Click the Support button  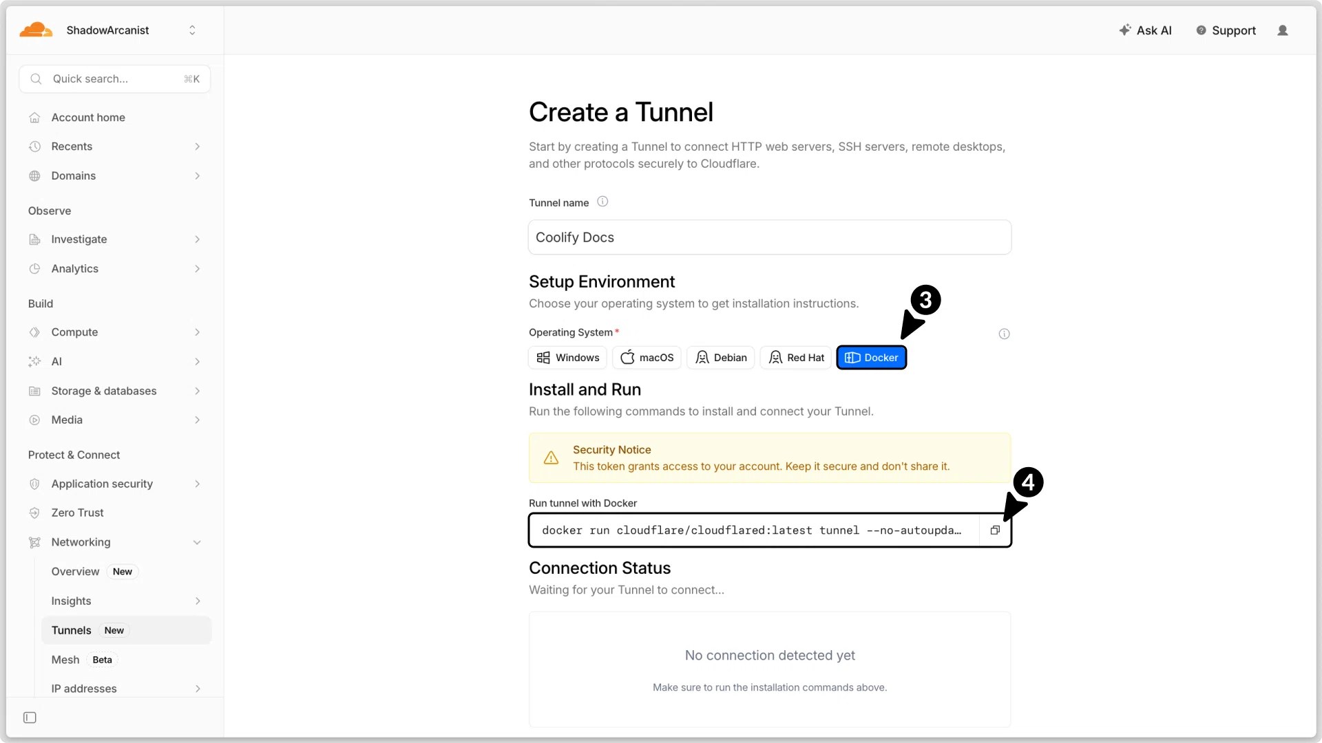click(x=1226, y=30)
